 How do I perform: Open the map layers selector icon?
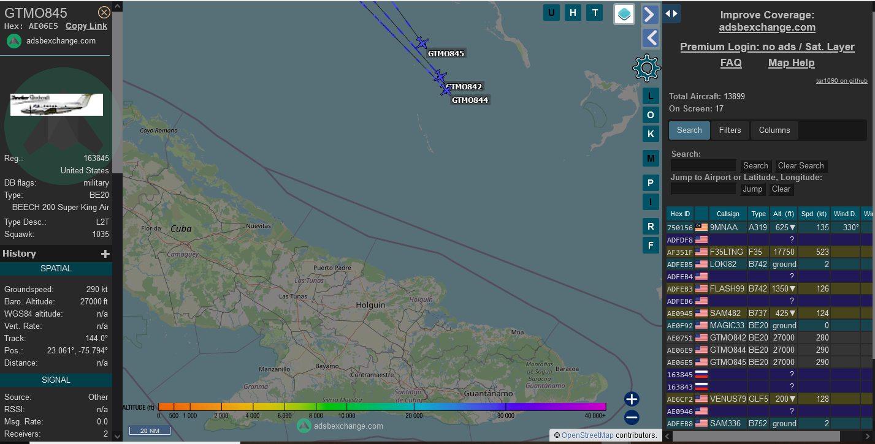pyautogui.click(x=624, y=14)
